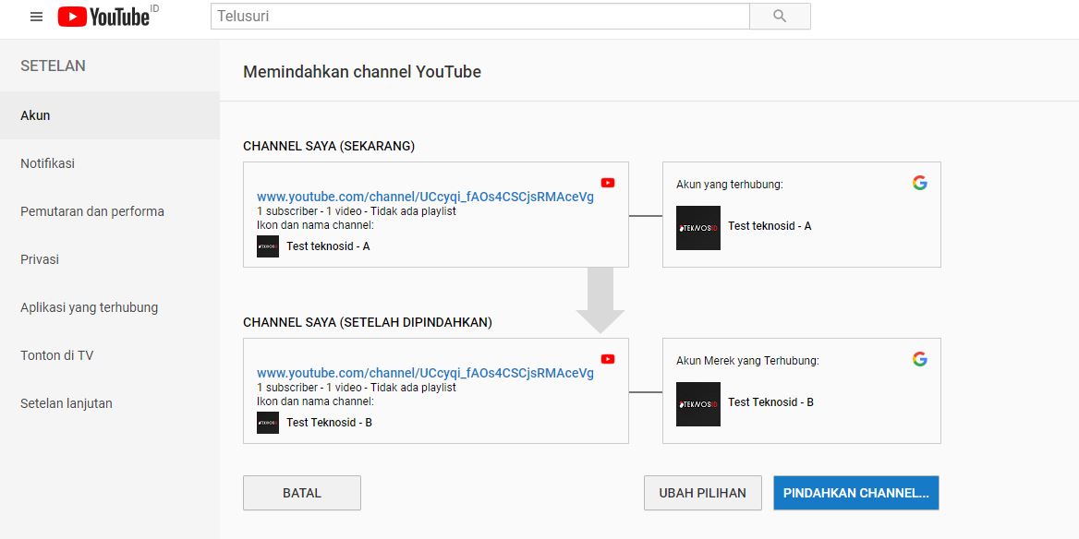Click the Memindahkan channel YouTube title
This screenshot has height=539, width=1079.
[362, 71]
